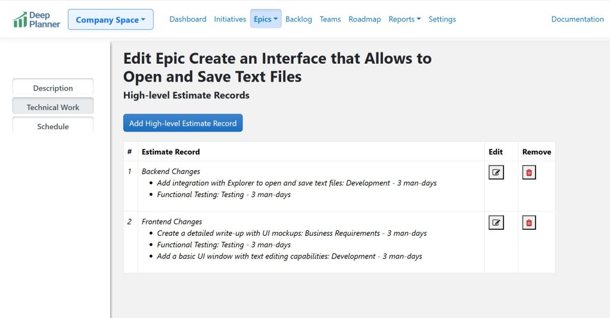Switch to the Schedule sidebar tab
This screenshot has width=610, height=318.
coord(53,126)
